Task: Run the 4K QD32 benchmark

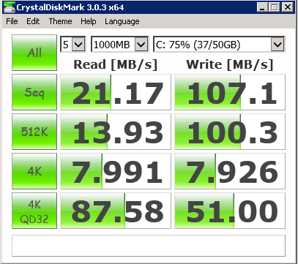Action: [34, 211]
